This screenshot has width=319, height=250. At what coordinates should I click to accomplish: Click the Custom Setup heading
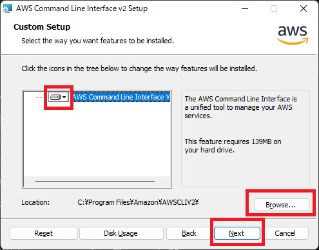coord(42,27)
